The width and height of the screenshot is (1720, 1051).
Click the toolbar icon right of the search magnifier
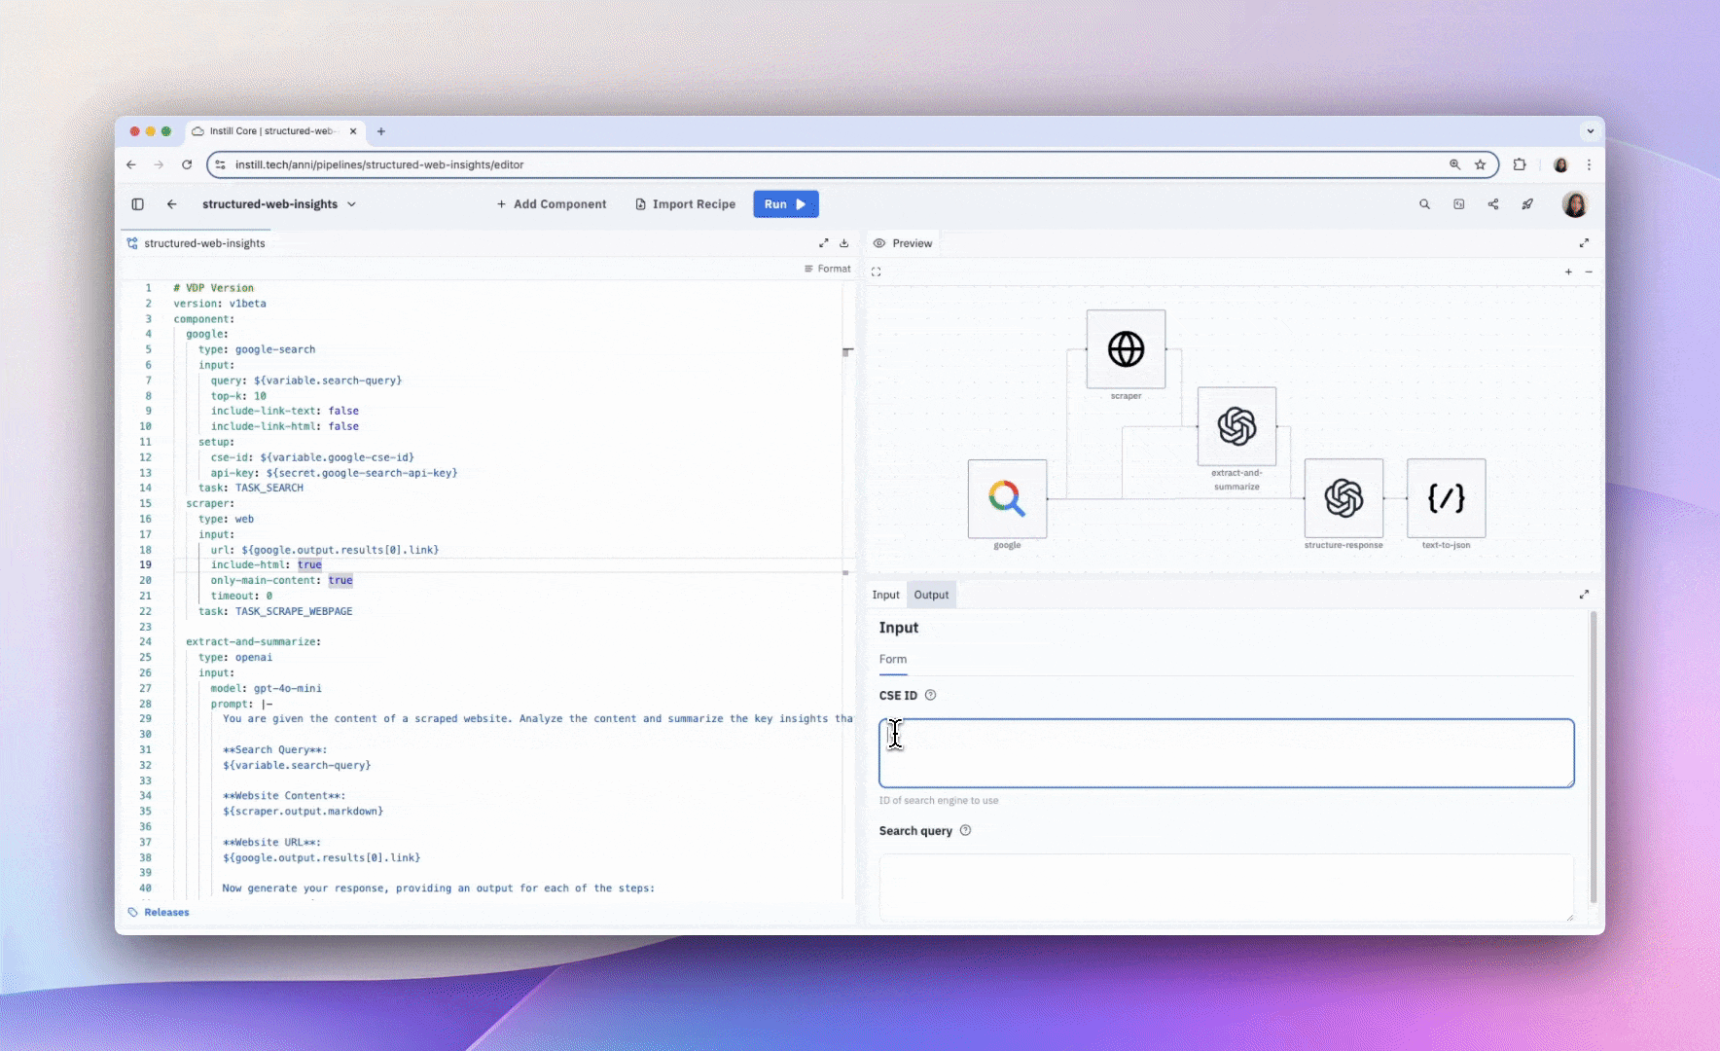coord(1458,204)
